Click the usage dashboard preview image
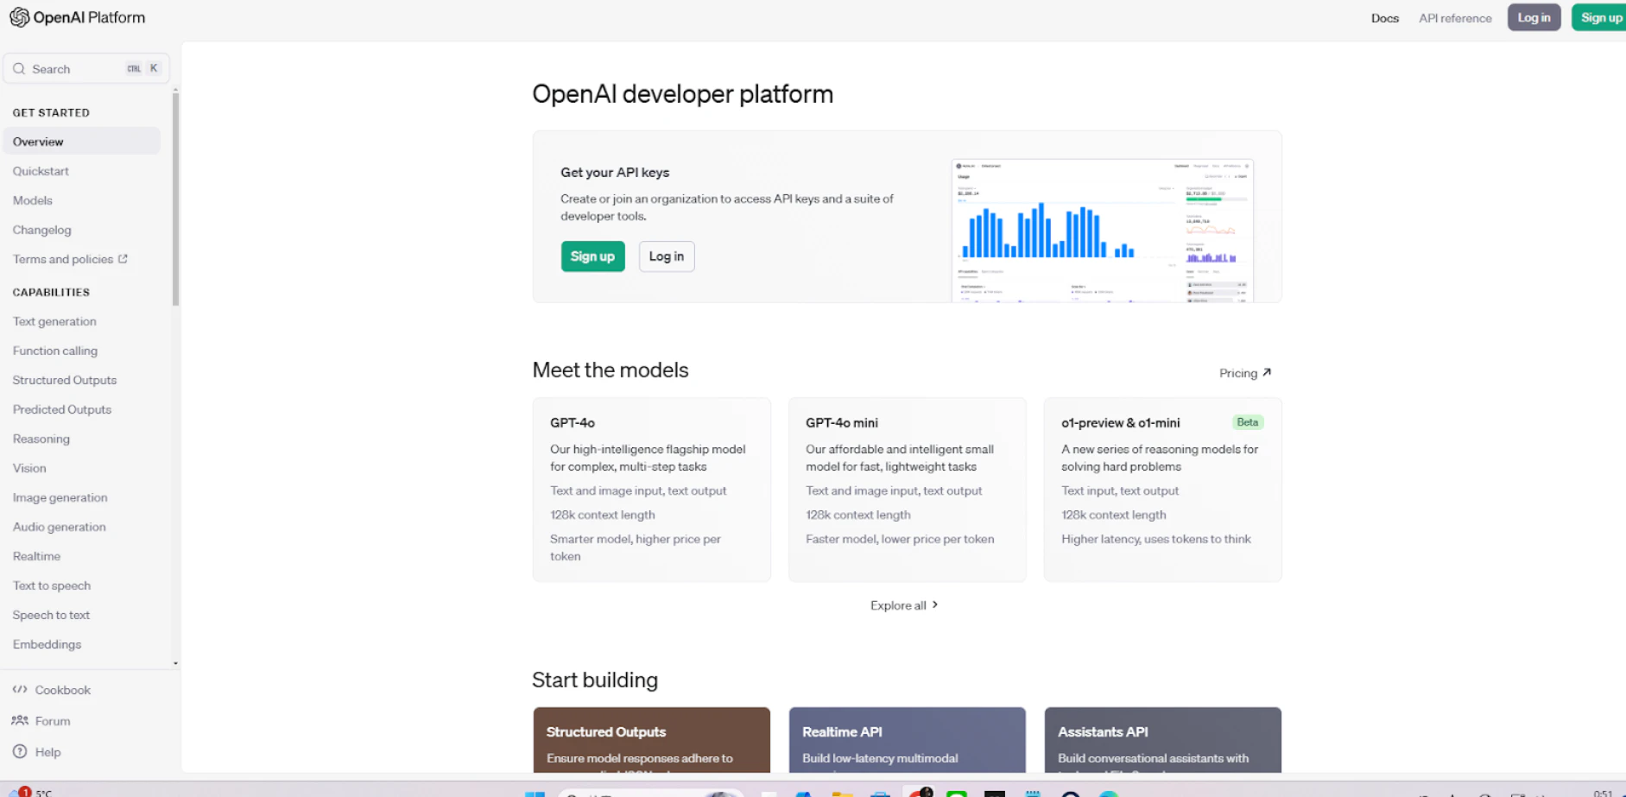 pyautogui.click(x=1103, y=231)
